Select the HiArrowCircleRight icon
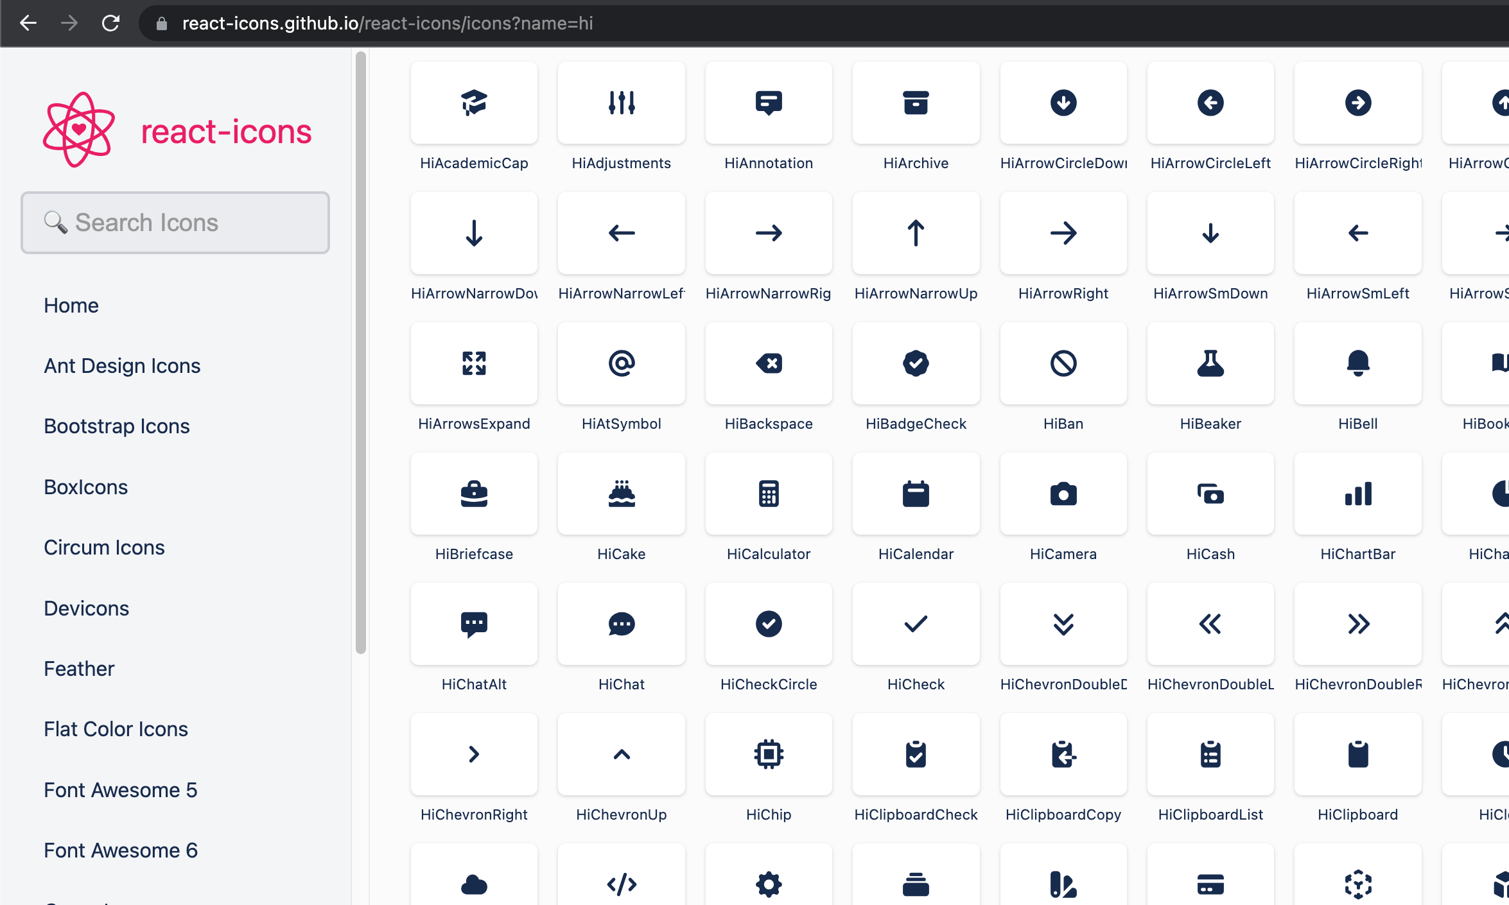 coord(1358,103)
